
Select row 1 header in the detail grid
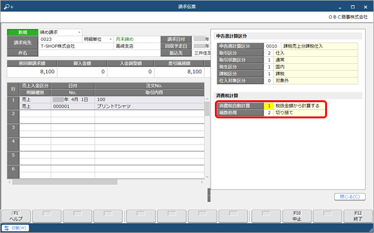click(13, 103)
